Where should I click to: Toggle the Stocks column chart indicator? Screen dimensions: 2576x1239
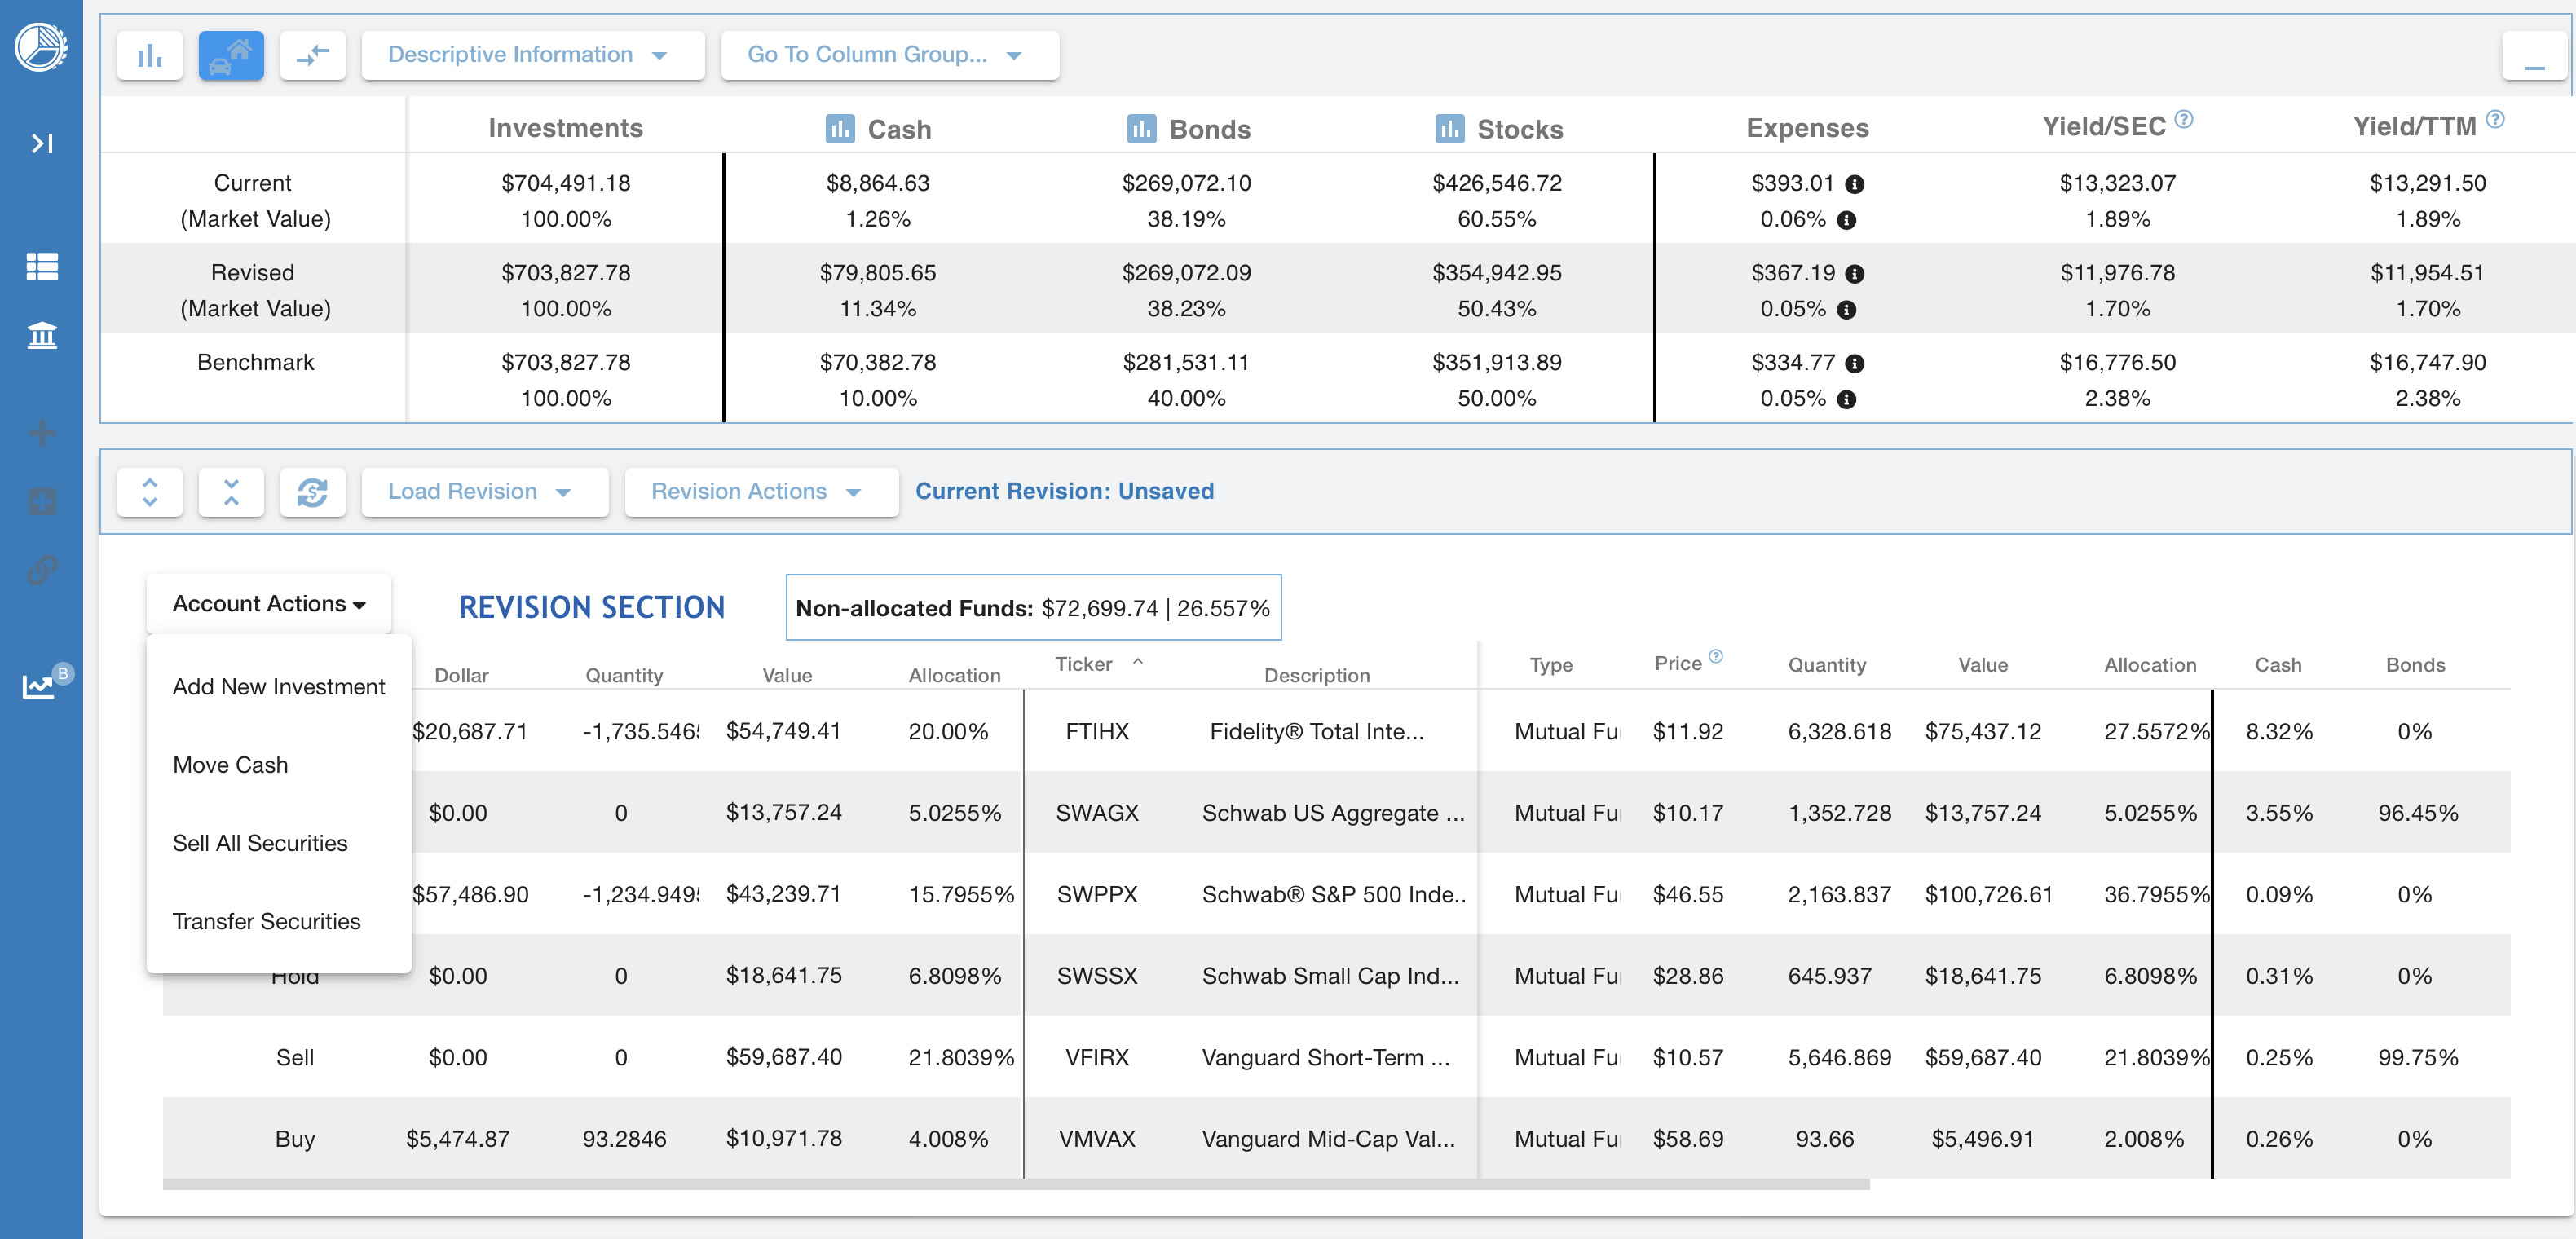1446,128
